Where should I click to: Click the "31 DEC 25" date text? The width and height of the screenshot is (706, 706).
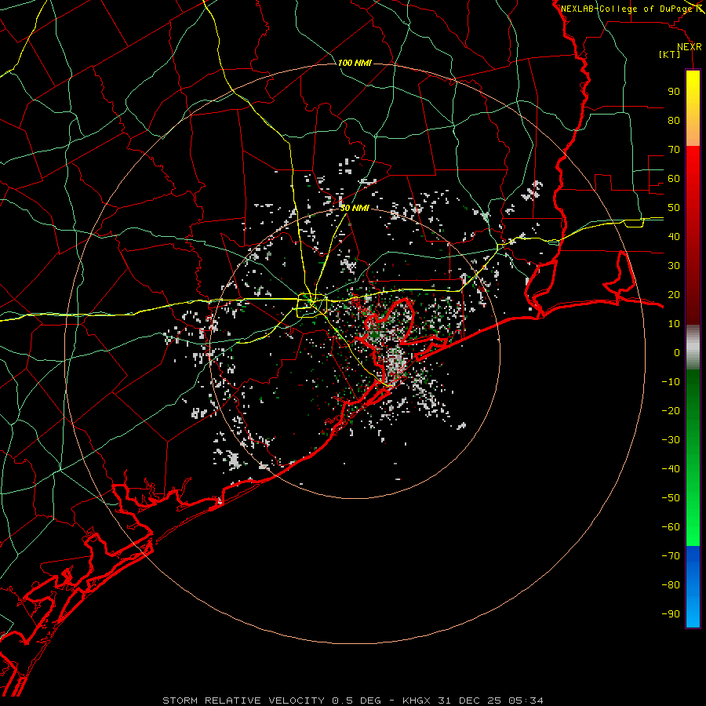470,701
